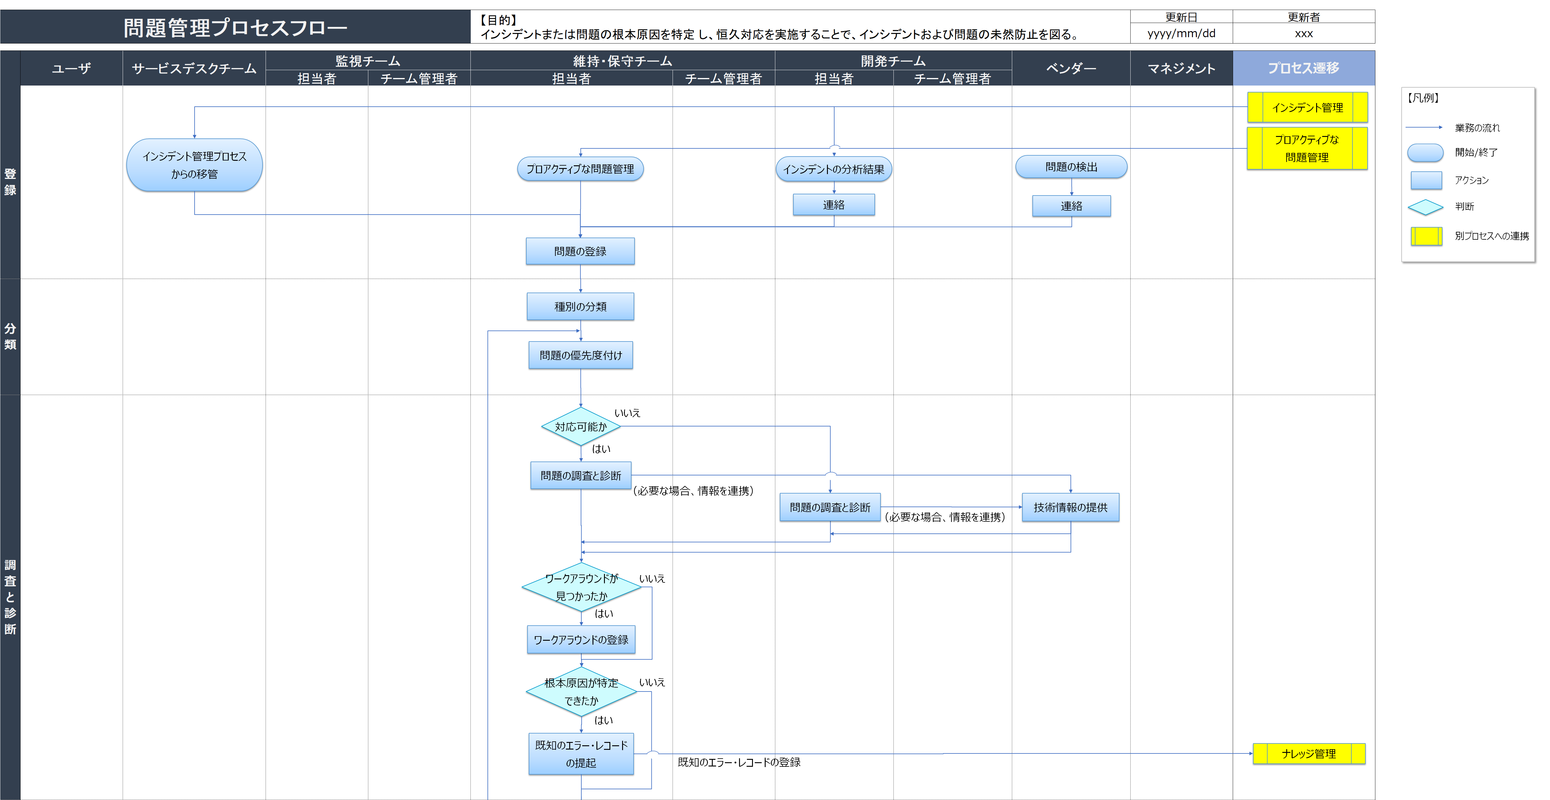
Task: Select the ワークアラウンドの登録 action box
Action: 581,639
